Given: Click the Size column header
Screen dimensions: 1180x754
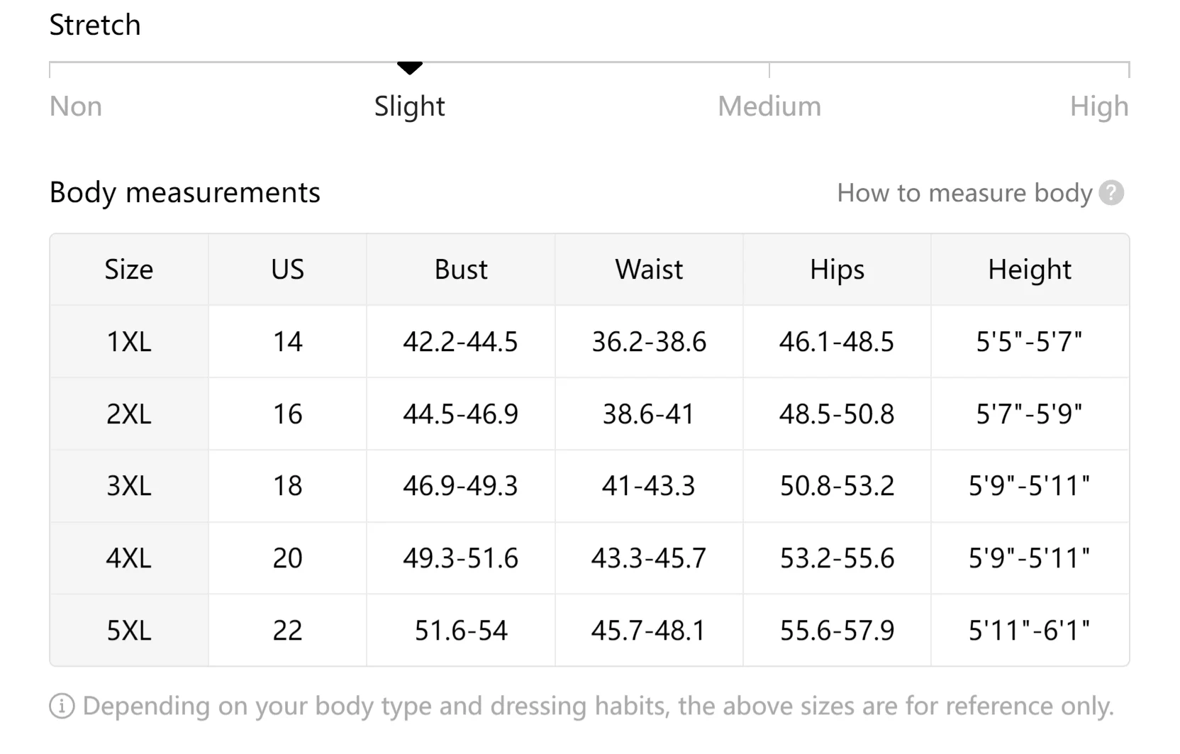Looking at the screenshot, I should [129, 270].
